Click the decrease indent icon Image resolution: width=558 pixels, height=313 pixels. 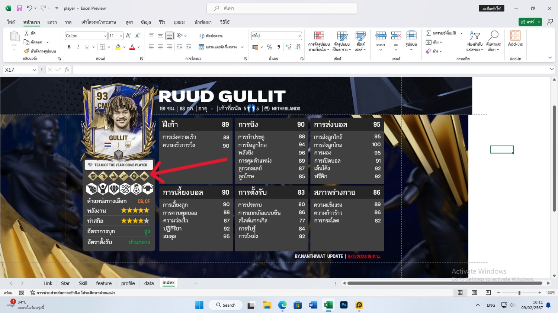(180, 47)
